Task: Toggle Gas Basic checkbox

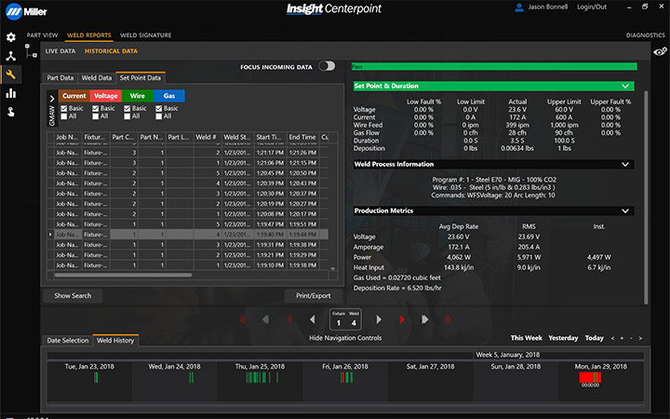Action: 158,109
